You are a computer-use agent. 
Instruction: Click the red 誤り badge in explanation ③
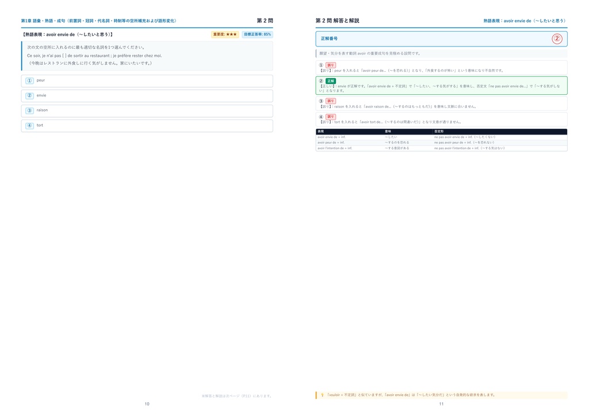(x=331, y=101)
